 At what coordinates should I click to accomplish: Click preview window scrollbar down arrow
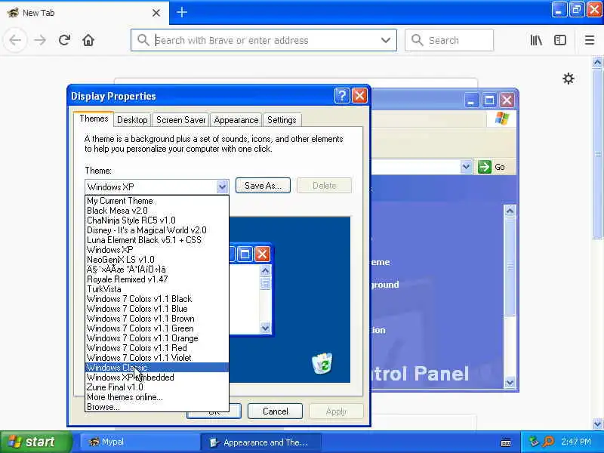click(x=265, y=328)
